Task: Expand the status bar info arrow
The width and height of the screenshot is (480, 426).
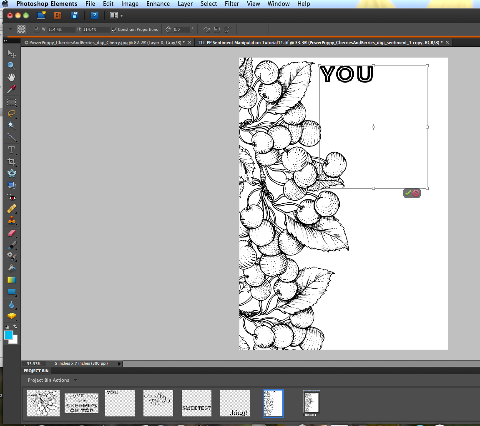Action: click(x=119, y=363)
